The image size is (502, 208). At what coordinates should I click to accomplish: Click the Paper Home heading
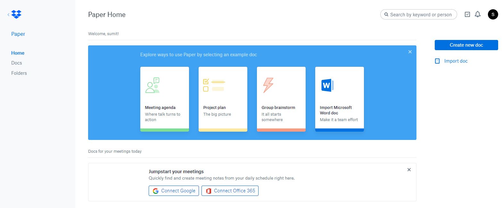107,15
